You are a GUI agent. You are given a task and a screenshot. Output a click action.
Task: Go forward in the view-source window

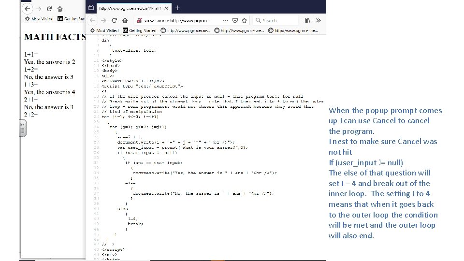pyautogui.click(x=103, y=20)
